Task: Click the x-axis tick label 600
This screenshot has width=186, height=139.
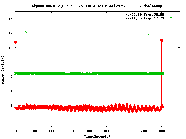Action: [125, 131]
